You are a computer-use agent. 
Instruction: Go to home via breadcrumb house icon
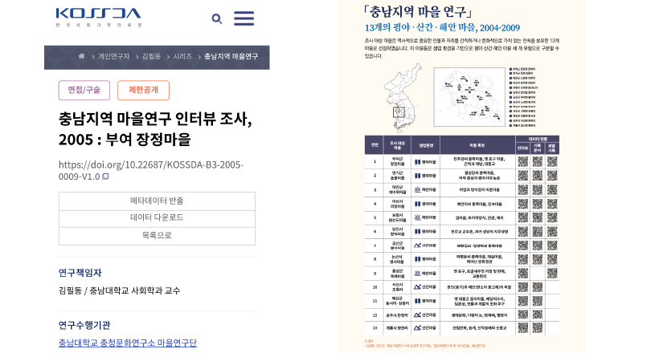[x=81, y=56]
